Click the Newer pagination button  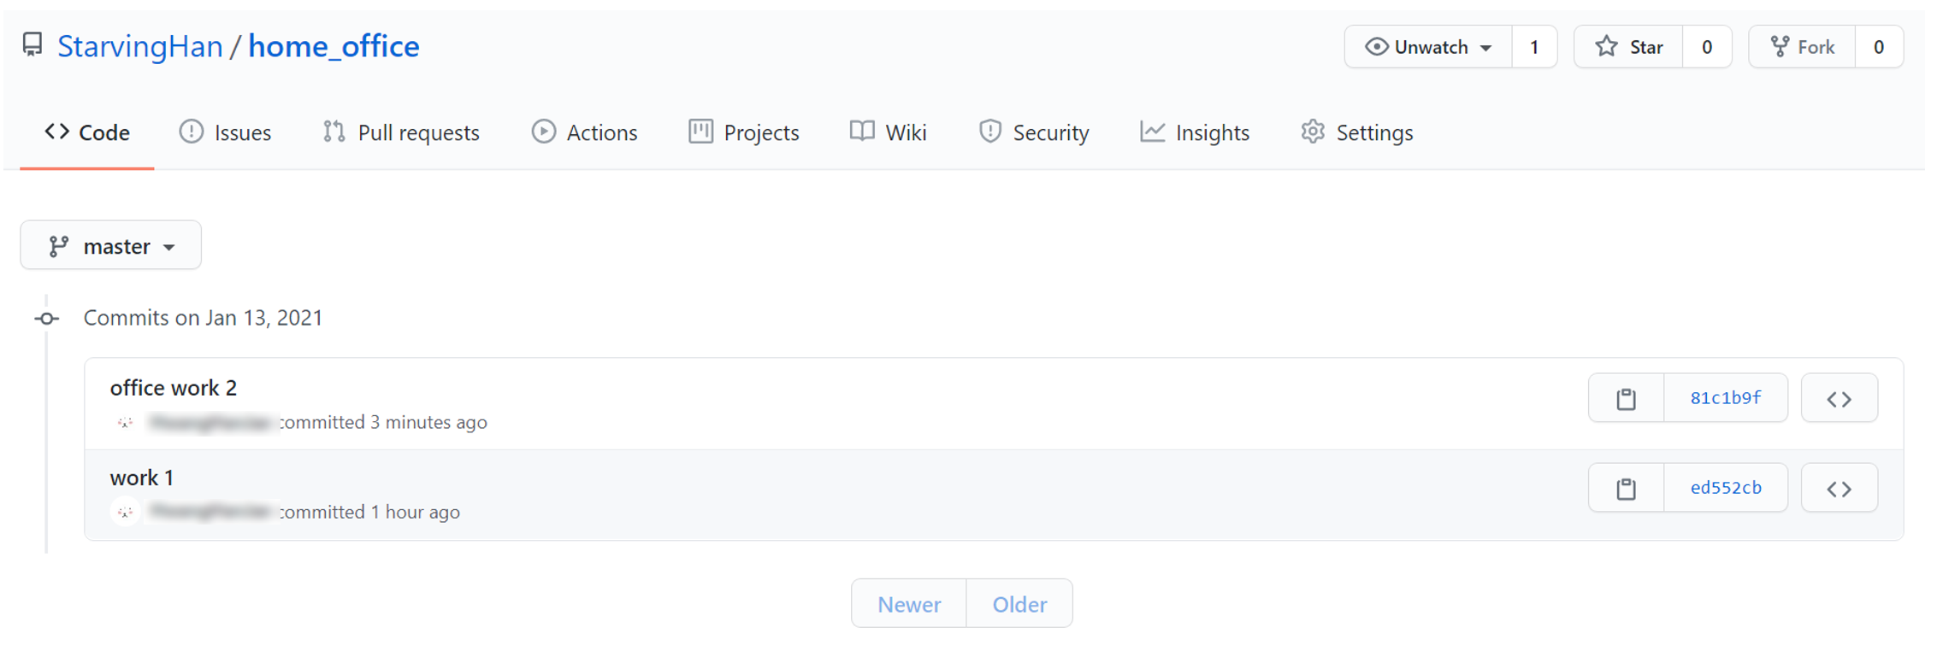[x=909, y=604]
